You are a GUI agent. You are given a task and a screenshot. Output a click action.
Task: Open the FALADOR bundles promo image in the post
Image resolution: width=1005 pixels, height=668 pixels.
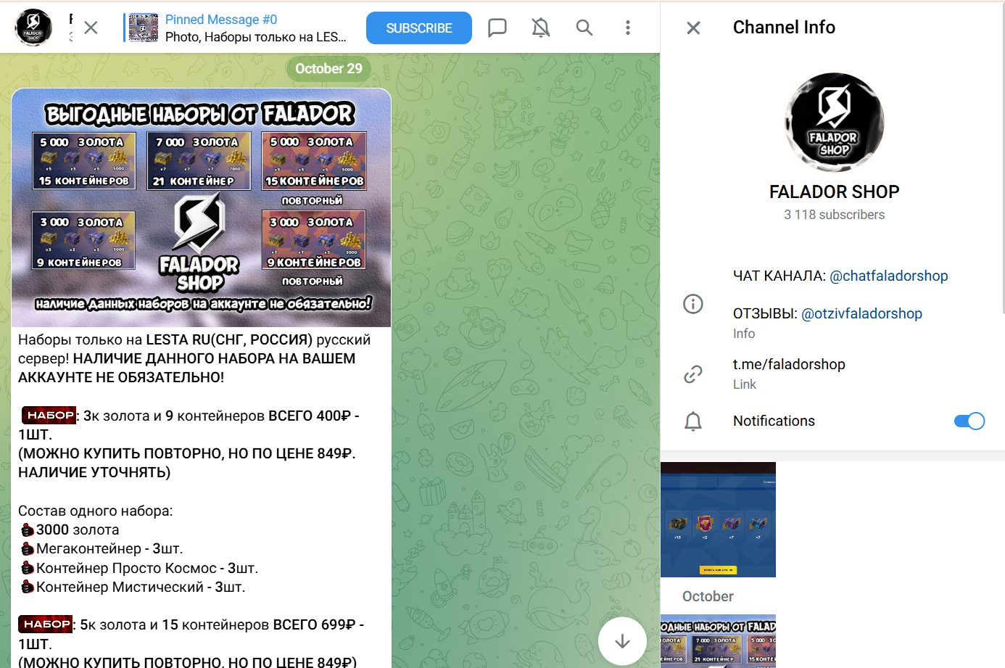click(x=201, y=208)
